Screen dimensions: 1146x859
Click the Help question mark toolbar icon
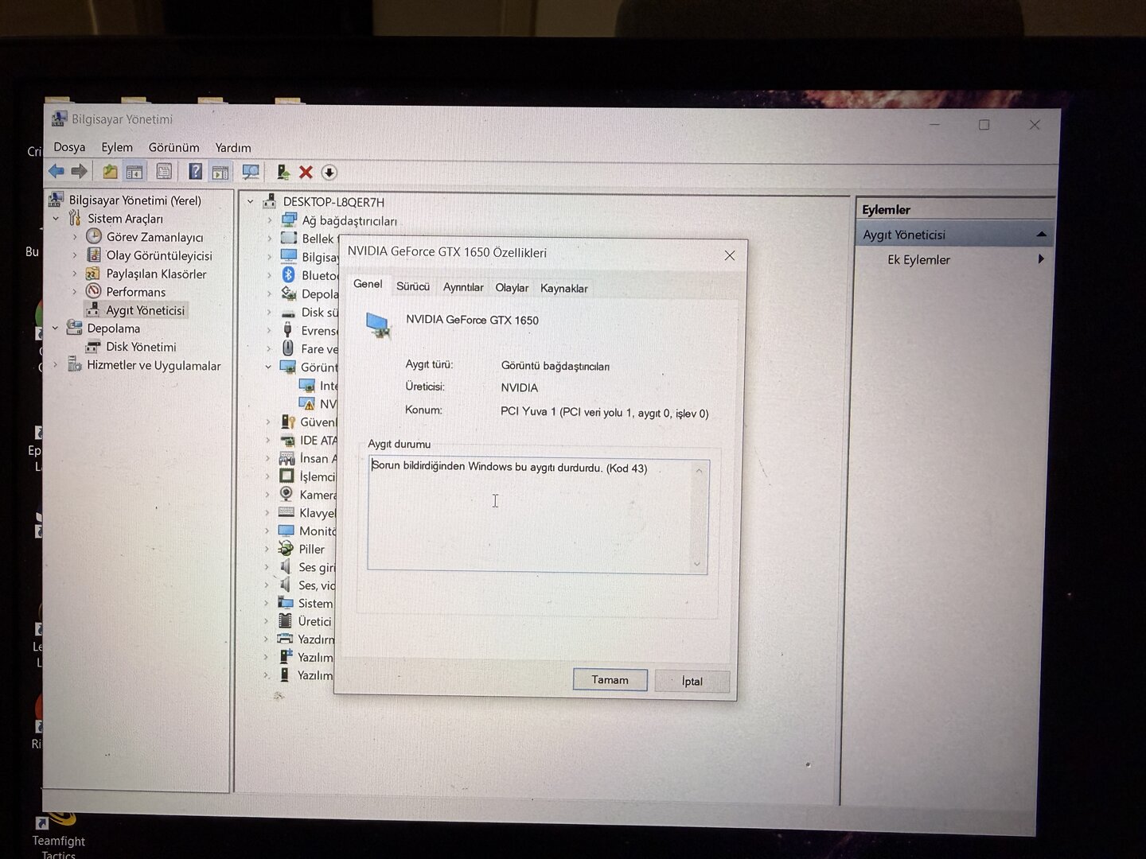pos(195,172)
